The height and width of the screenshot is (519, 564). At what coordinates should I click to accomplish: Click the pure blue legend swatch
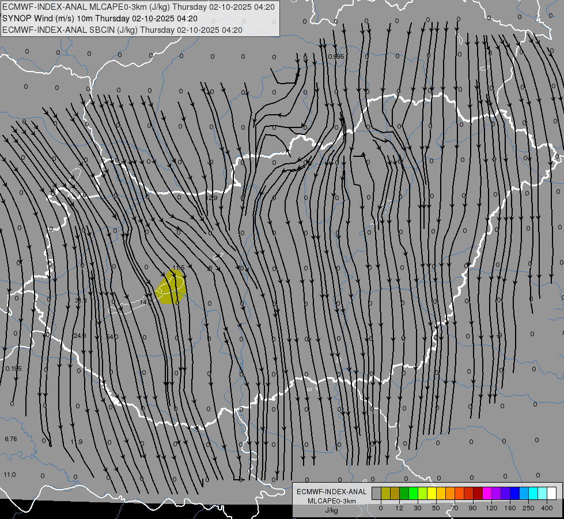tap(515, 493)
